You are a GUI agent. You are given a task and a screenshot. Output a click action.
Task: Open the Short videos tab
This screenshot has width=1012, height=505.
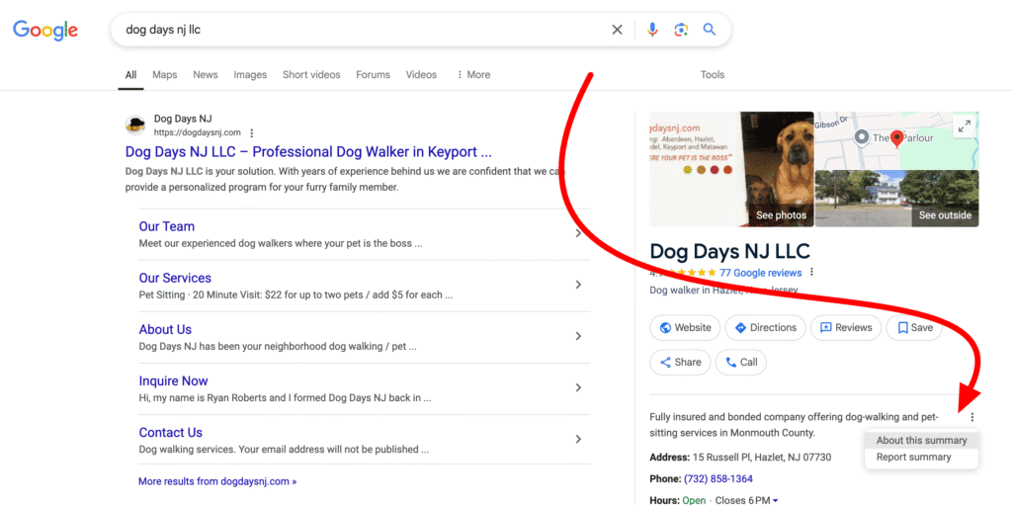pyautogui.click(x=311, y=75)
